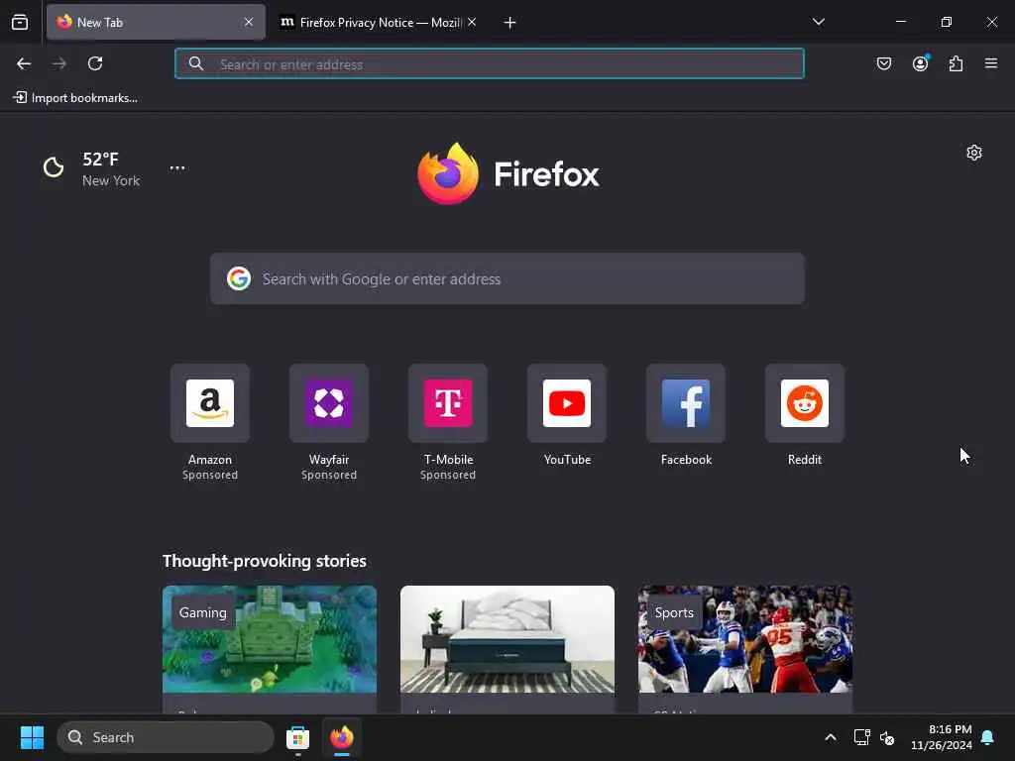This screenshot has width=1015, height=761.
Task: Close the New Tab tab
Action: (249, 22)
